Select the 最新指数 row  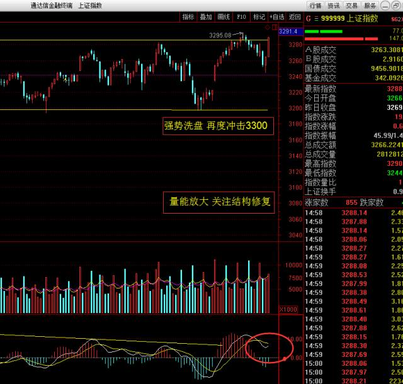coord(354,89)
